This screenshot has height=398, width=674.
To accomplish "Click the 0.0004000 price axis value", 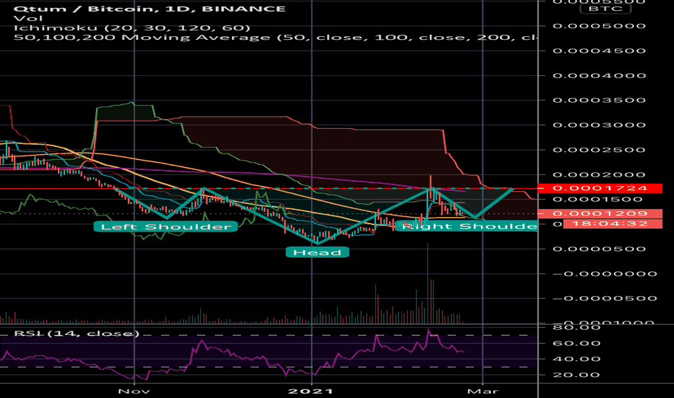I will pyautogui.click(x=600, y=75).
